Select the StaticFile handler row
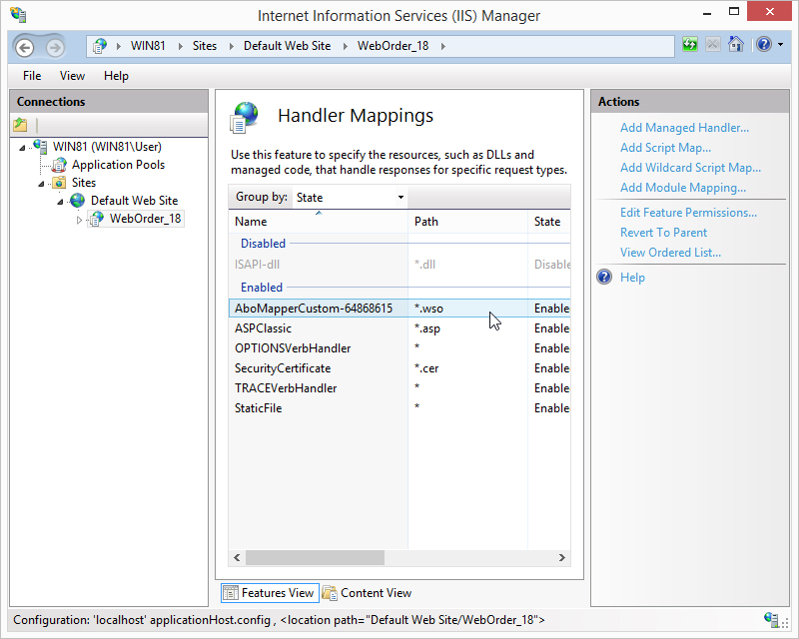Image resolution: width=799 pixels, height=639 pixels. click(399, 408)
